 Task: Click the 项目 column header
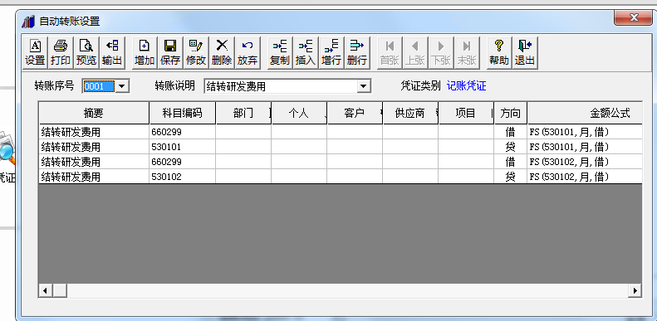(466, 113)
